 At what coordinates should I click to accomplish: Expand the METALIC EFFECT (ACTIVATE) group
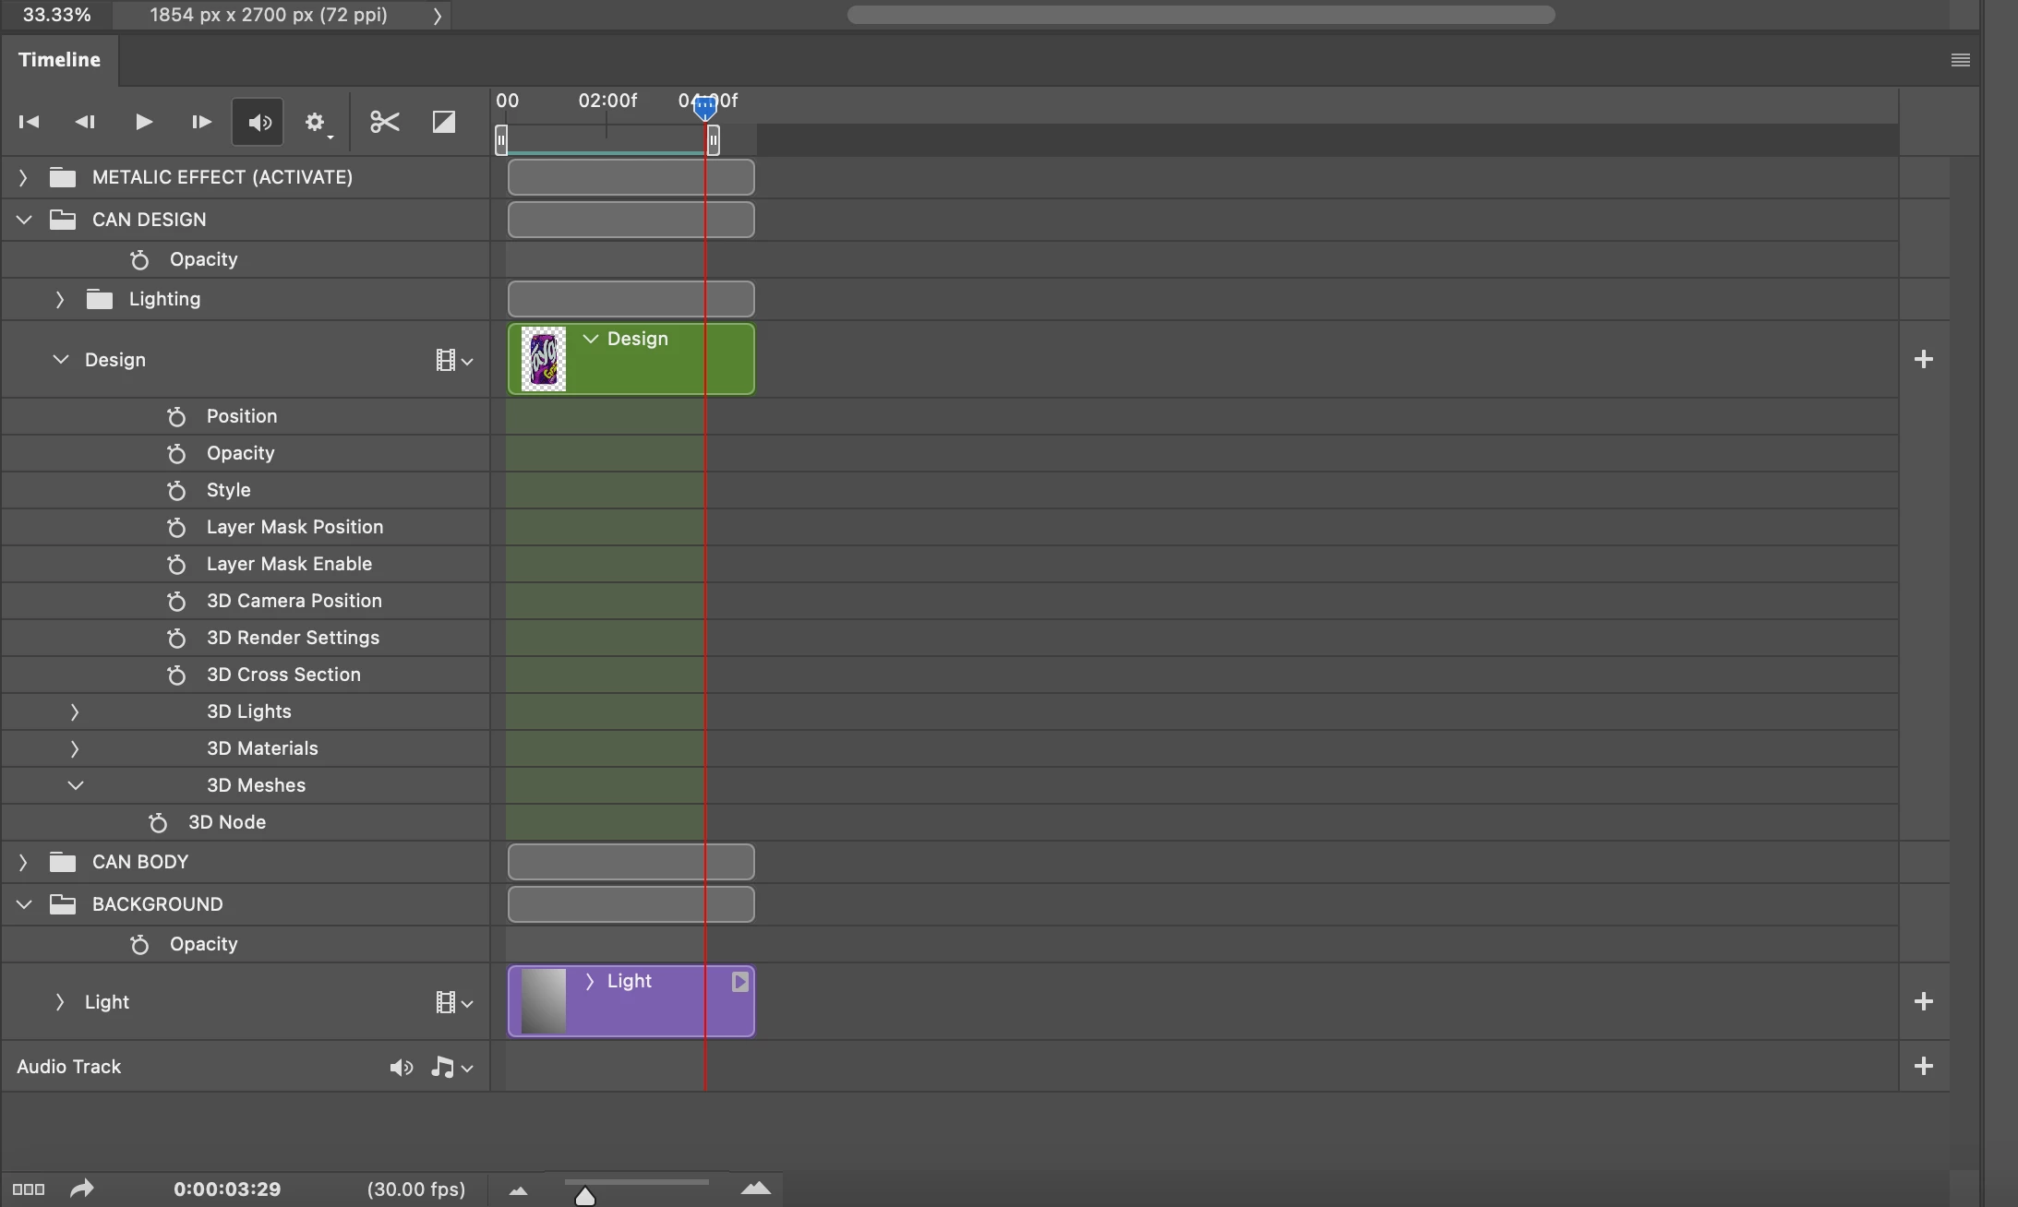coord(23,177)
